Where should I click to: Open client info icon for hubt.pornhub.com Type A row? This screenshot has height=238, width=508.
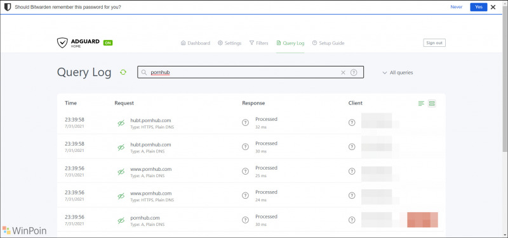point(352,147)
